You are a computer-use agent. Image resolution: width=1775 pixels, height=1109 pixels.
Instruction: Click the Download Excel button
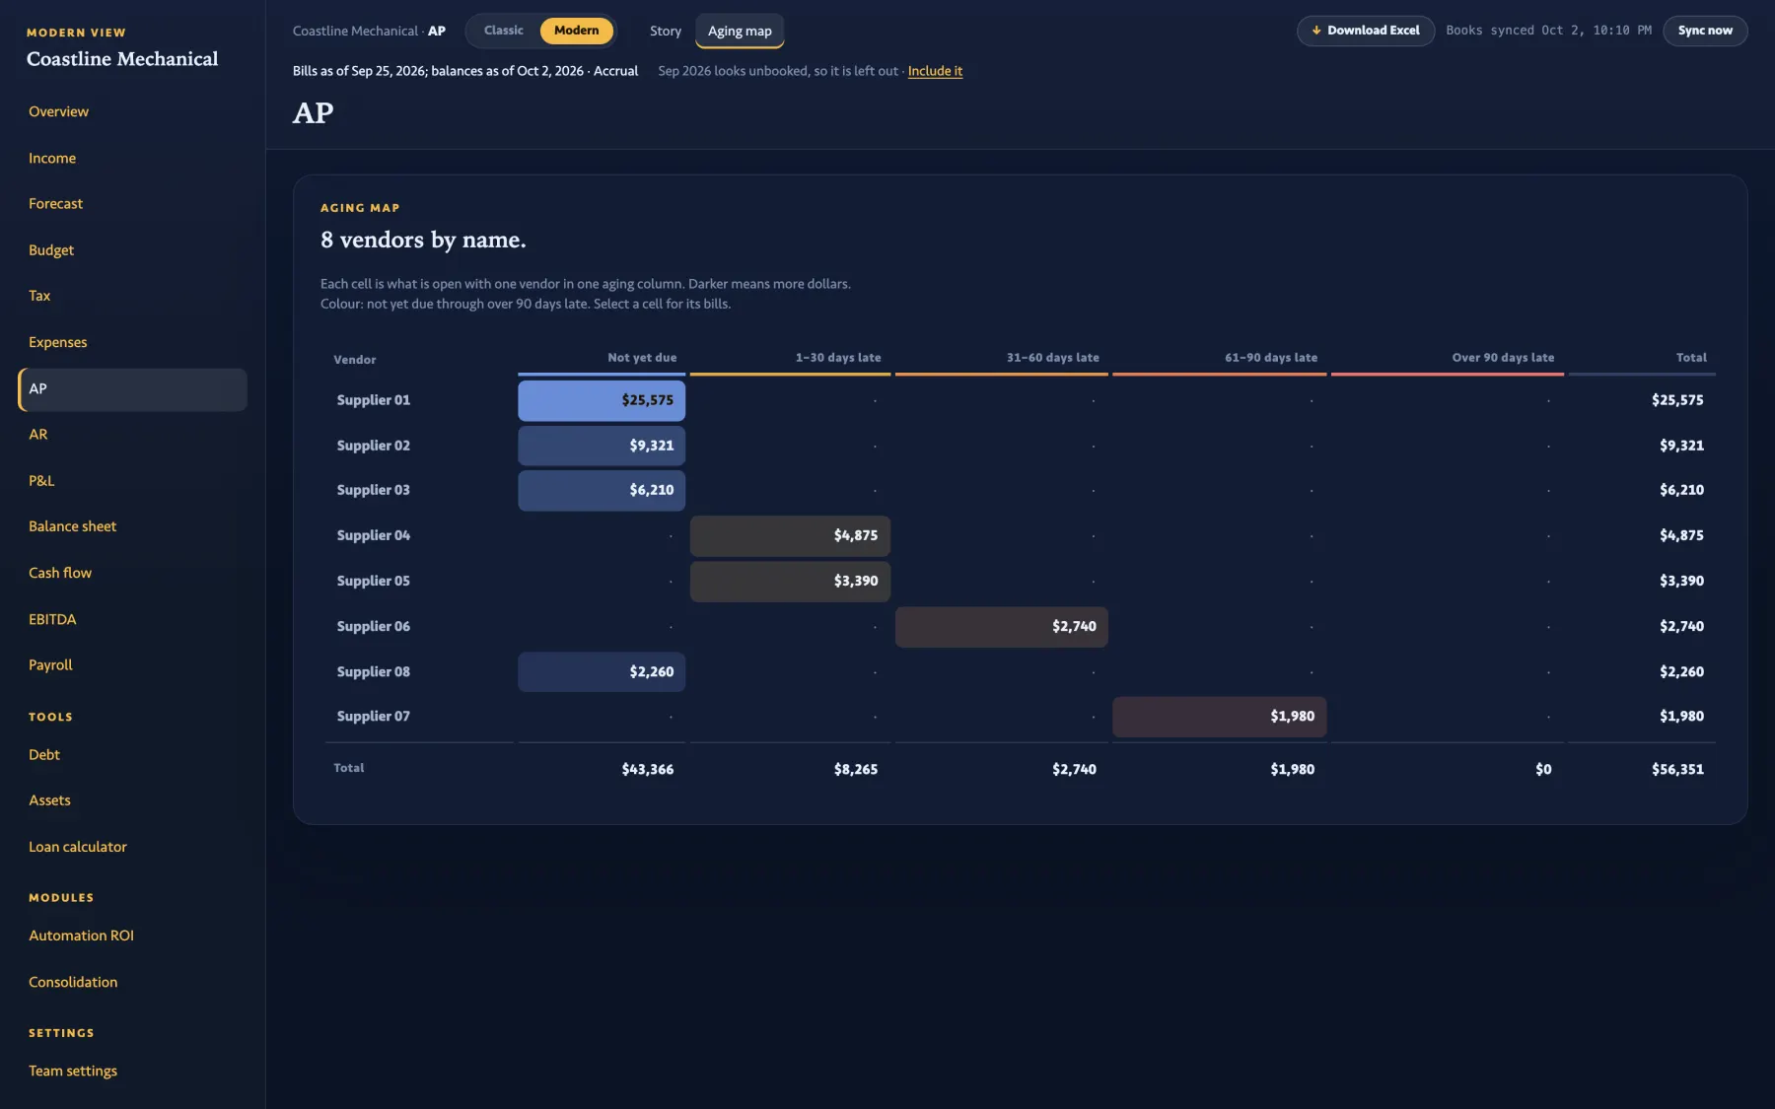[1365, 31]
